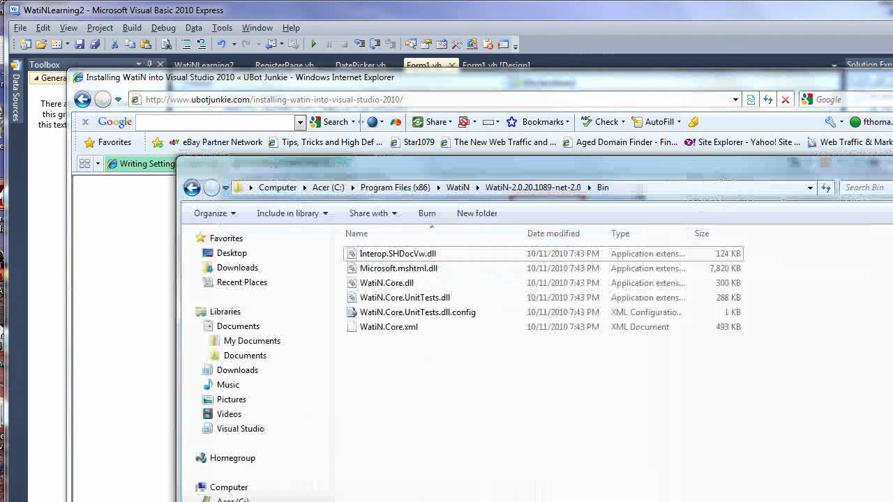Open the Properties Window toolbar icon
893x502 pixels.
426,45
